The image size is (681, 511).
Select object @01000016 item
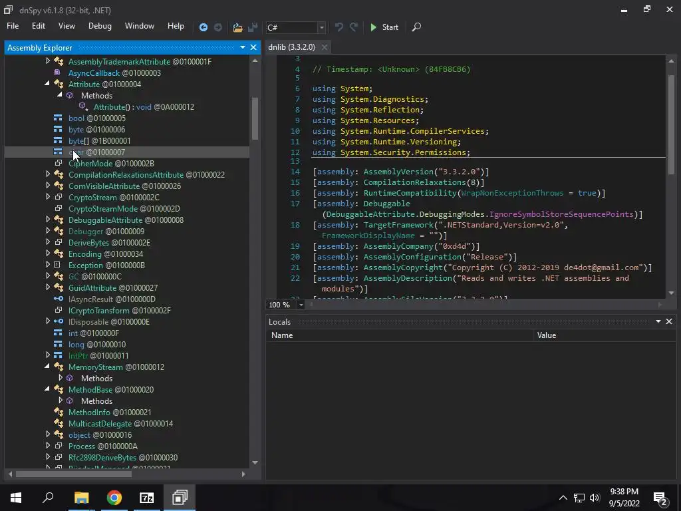point(100,435)
